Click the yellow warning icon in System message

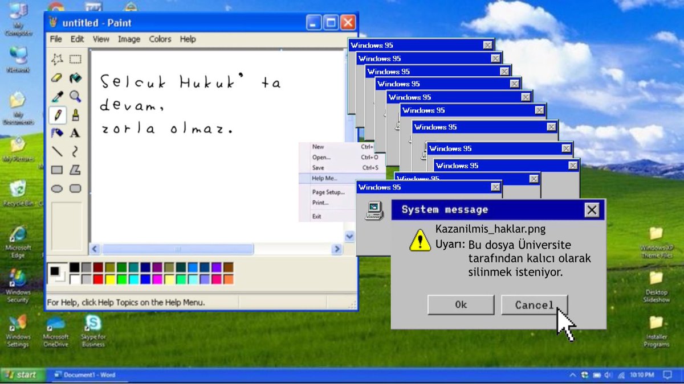click(420, 240)
